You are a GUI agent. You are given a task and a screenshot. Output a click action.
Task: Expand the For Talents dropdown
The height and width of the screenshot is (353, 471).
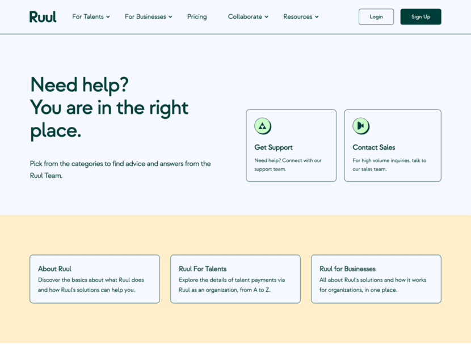point(91,16)
